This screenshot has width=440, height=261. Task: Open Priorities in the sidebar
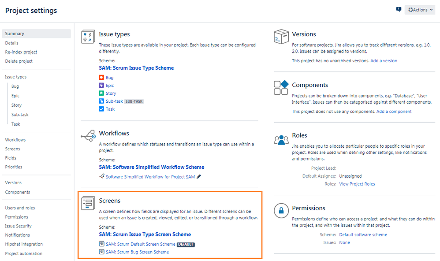tap(14, 167)
